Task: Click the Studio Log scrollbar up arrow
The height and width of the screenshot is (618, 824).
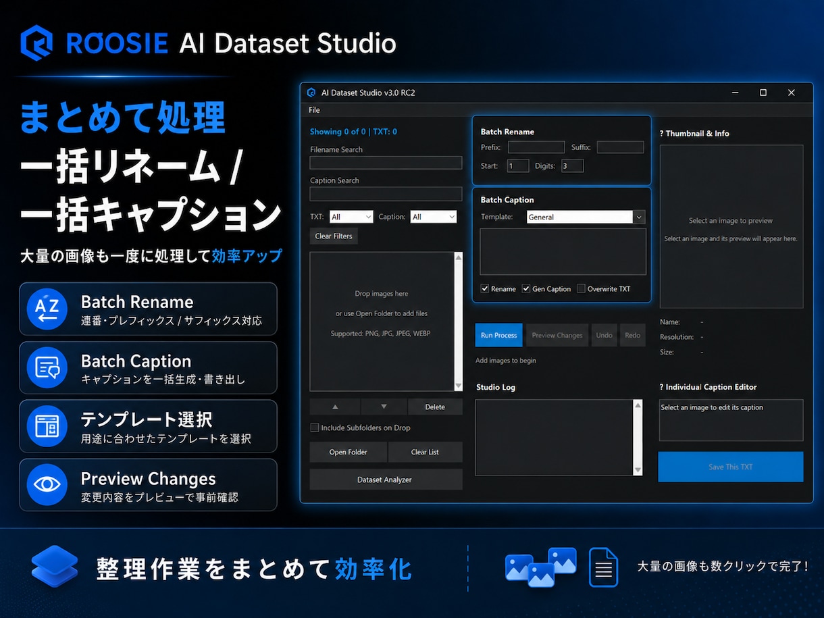Action: 638,405
